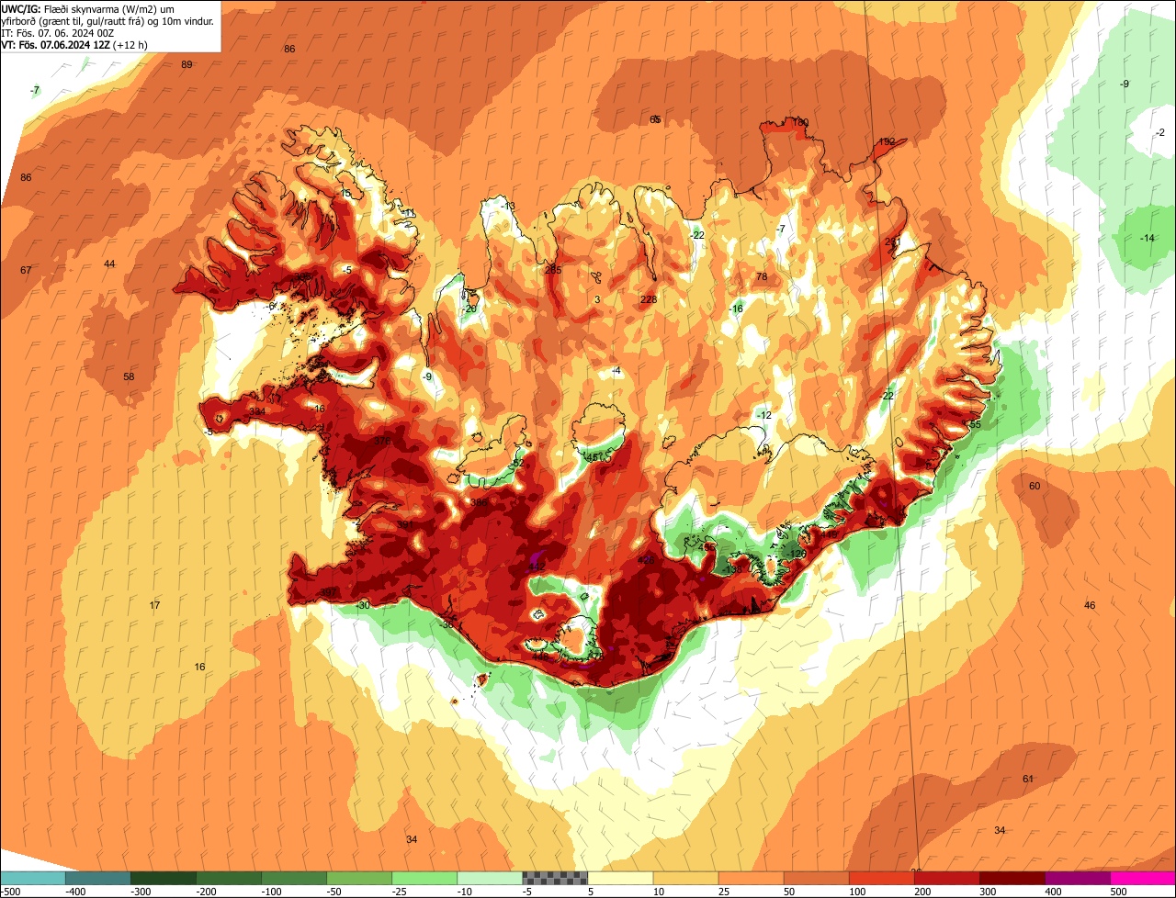Viewport: 1176px width, 898px height.
Task: Click the map value '-36'
Action: click(447, 625)
